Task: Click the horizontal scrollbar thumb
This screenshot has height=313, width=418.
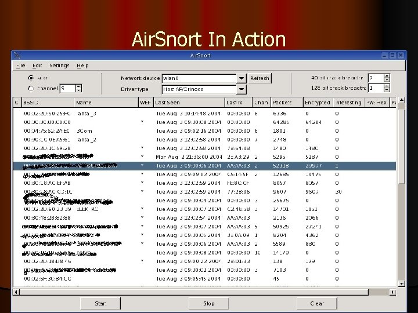Action: click(194, 292)
